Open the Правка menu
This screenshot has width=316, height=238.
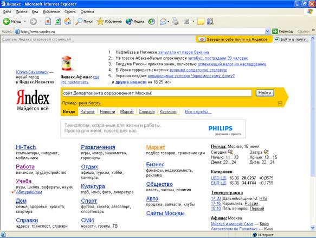tap(22, 11)
